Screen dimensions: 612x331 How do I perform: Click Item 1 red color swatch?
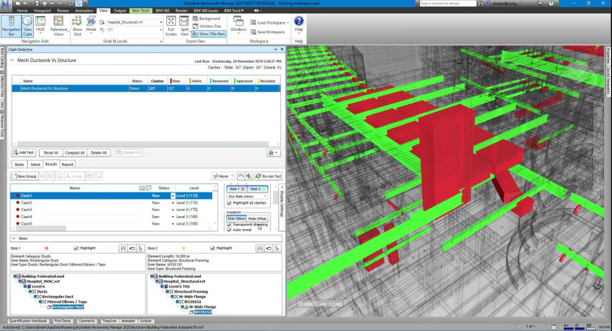47,248
